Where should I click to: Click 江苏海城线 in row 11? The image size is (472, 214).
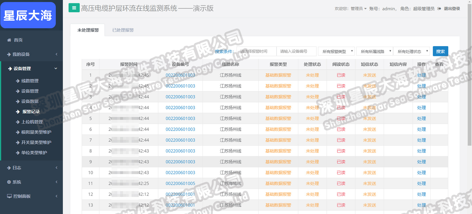tap(231, 184)
